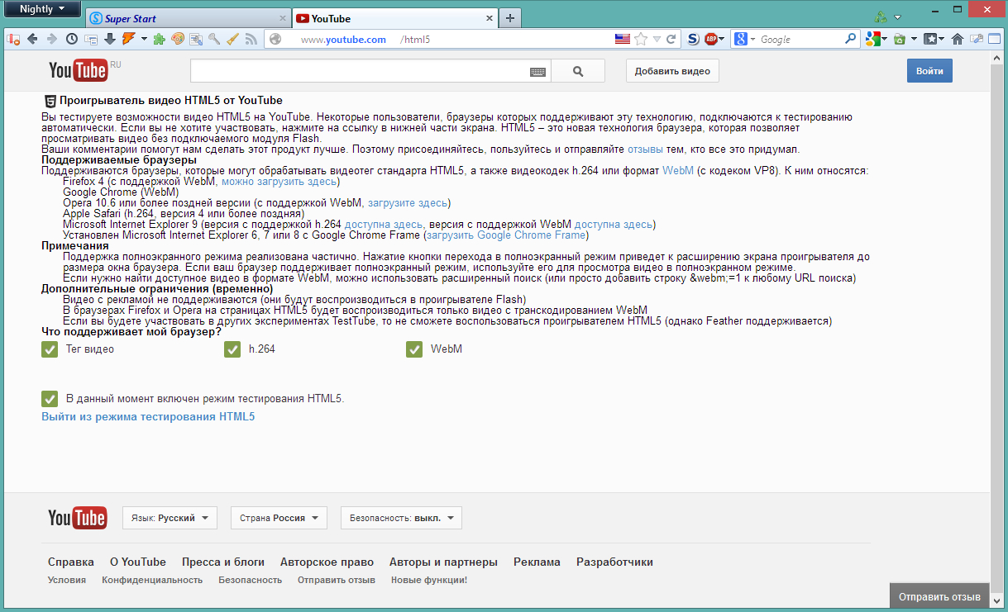Click the orange lightning bolt toolbar icon

point(128,39)
